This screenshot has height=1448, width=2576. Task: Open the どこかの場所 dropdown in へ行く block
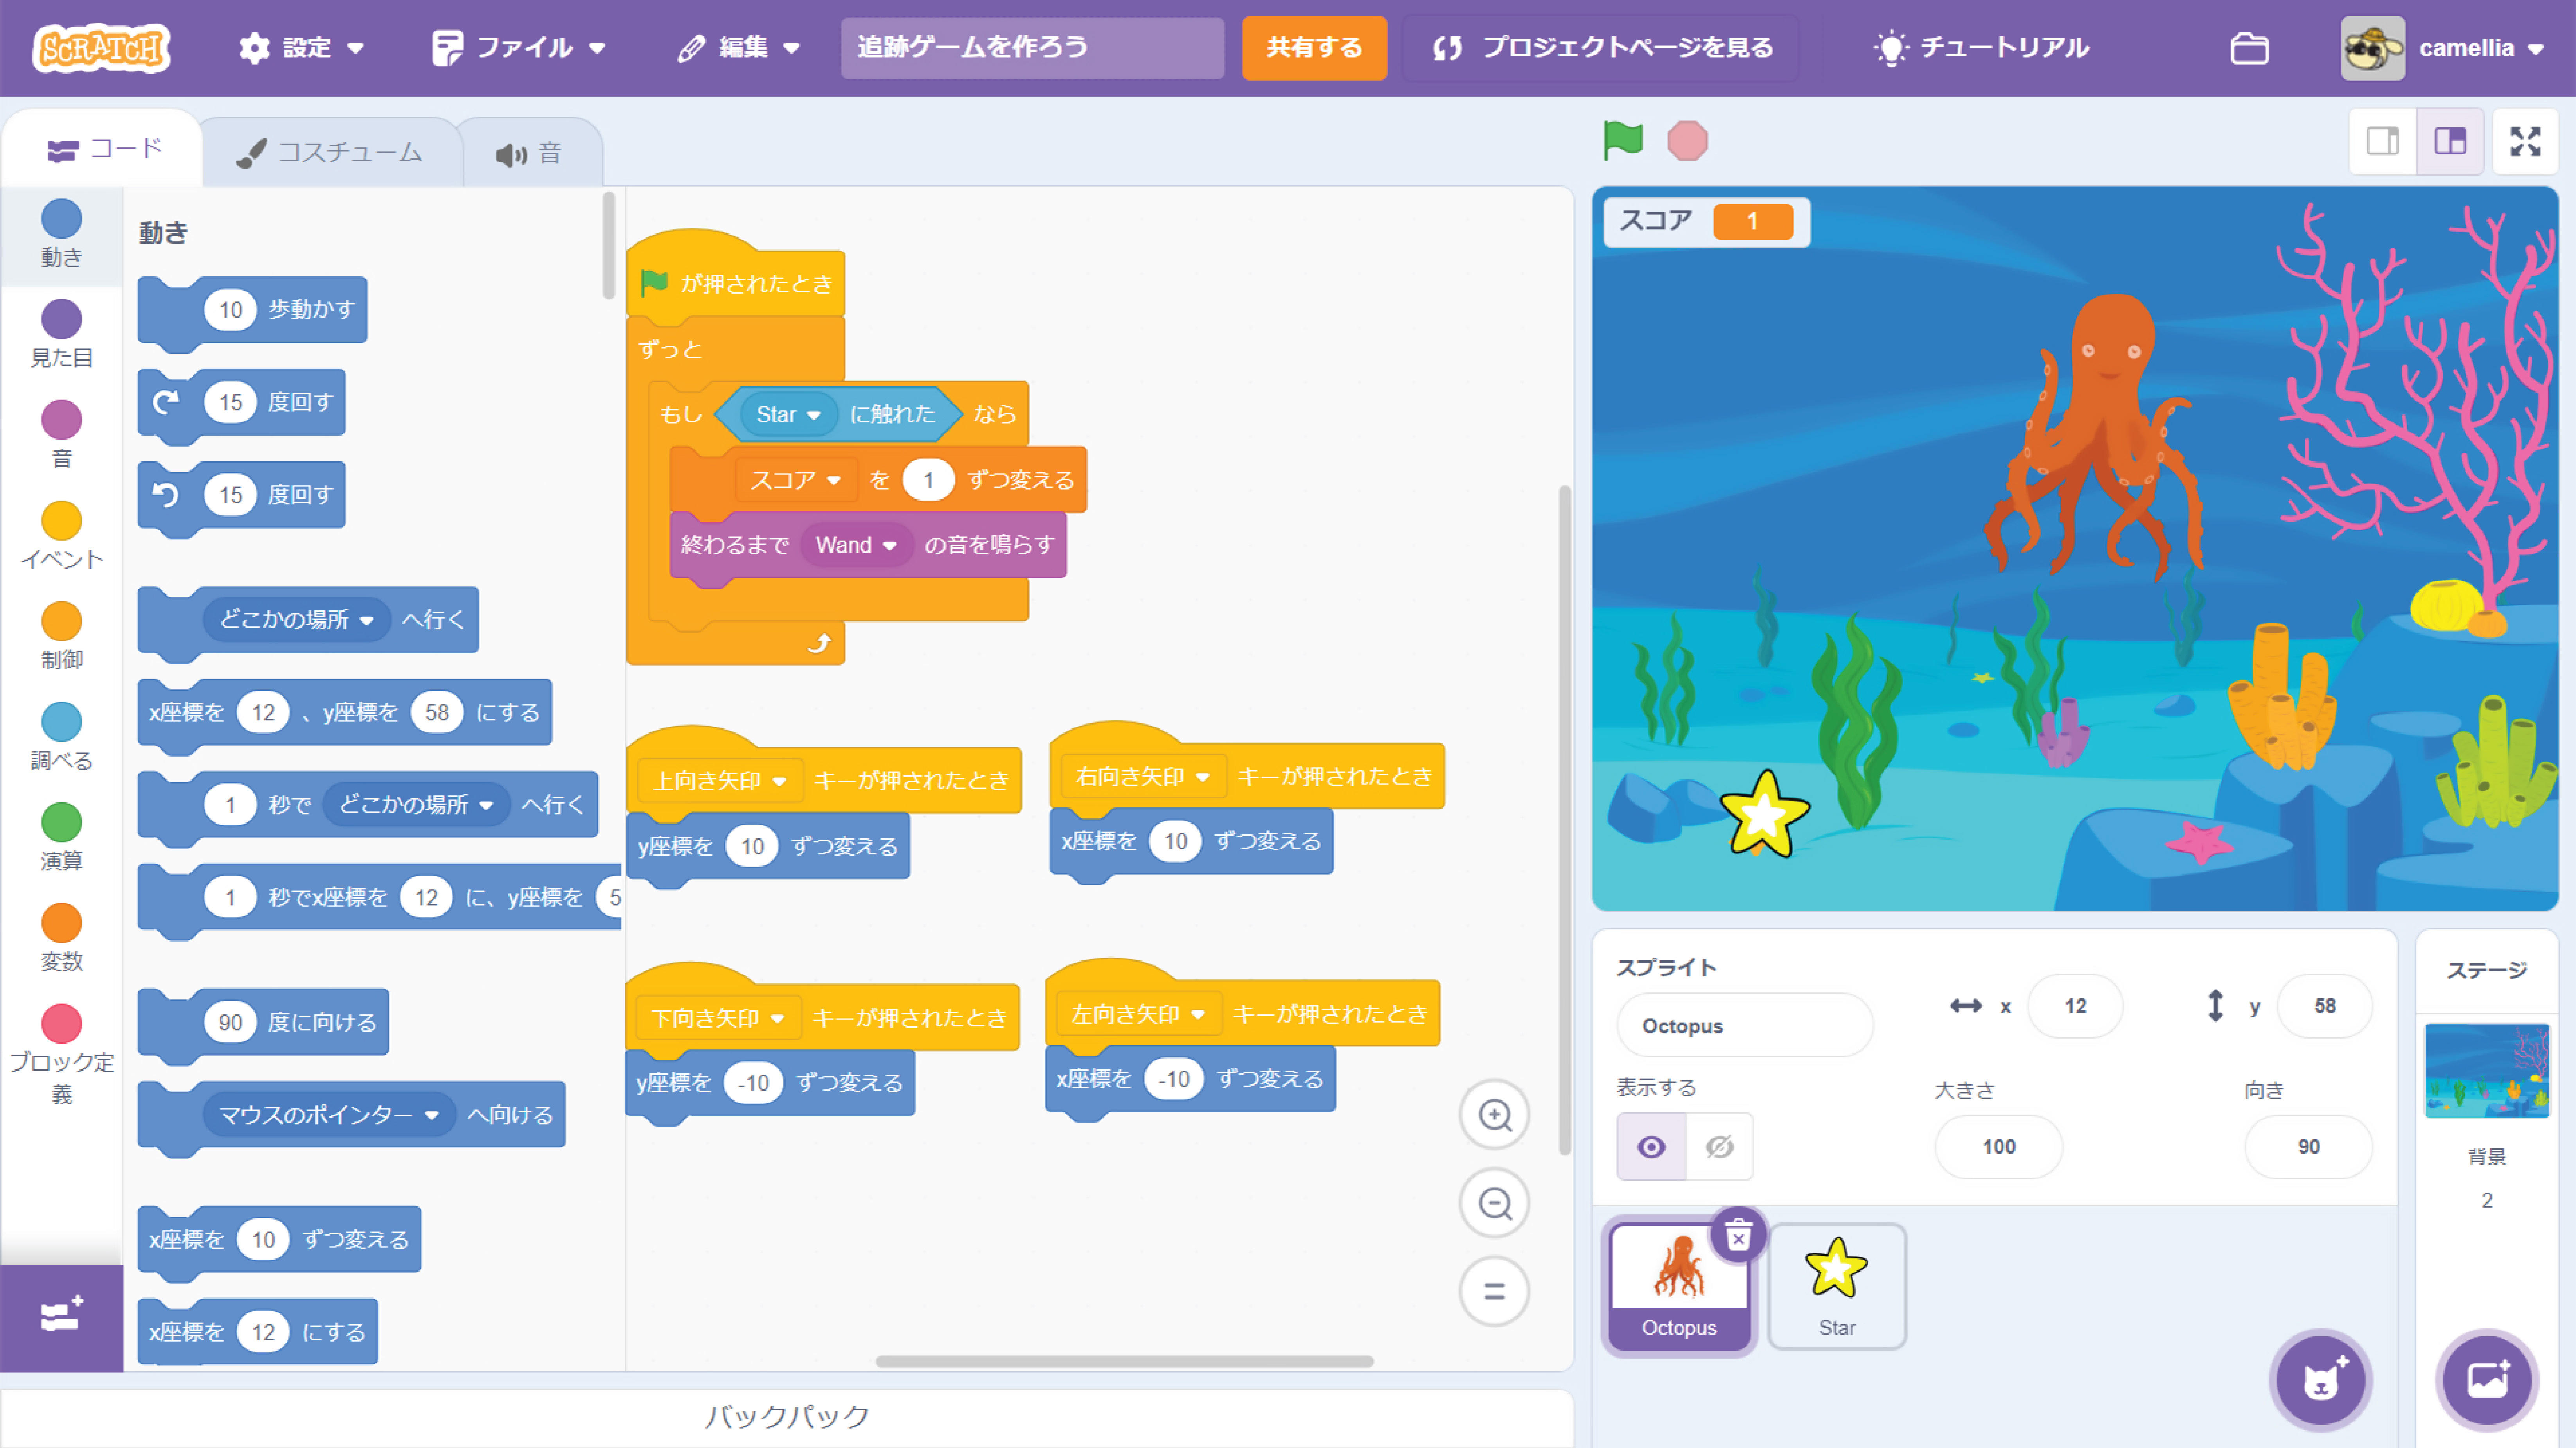click(297, 620)
